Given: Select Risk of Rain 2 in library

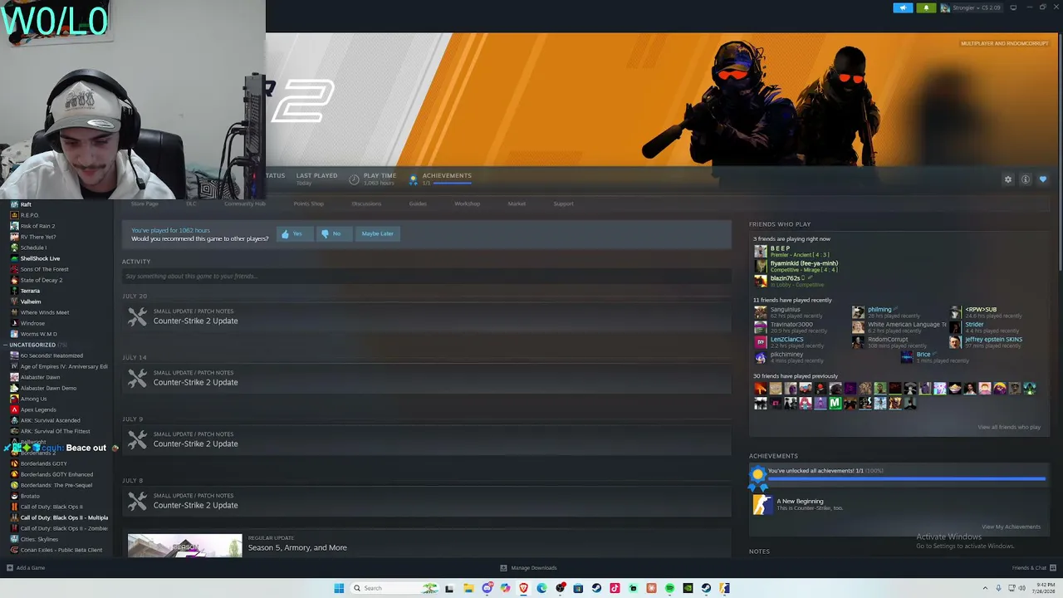Looking at the screenshot, I should tap(37, 226).
